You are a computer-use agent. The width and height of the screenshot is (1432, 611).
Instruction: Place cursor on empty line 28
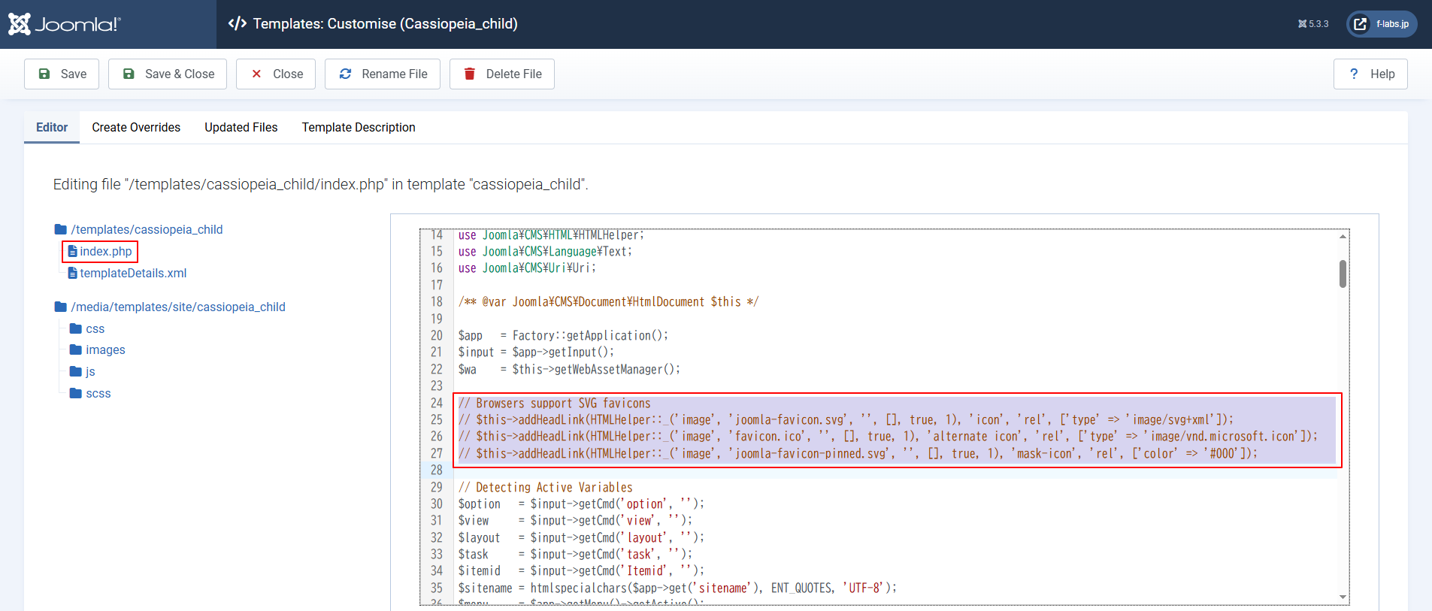pos(677,470)
